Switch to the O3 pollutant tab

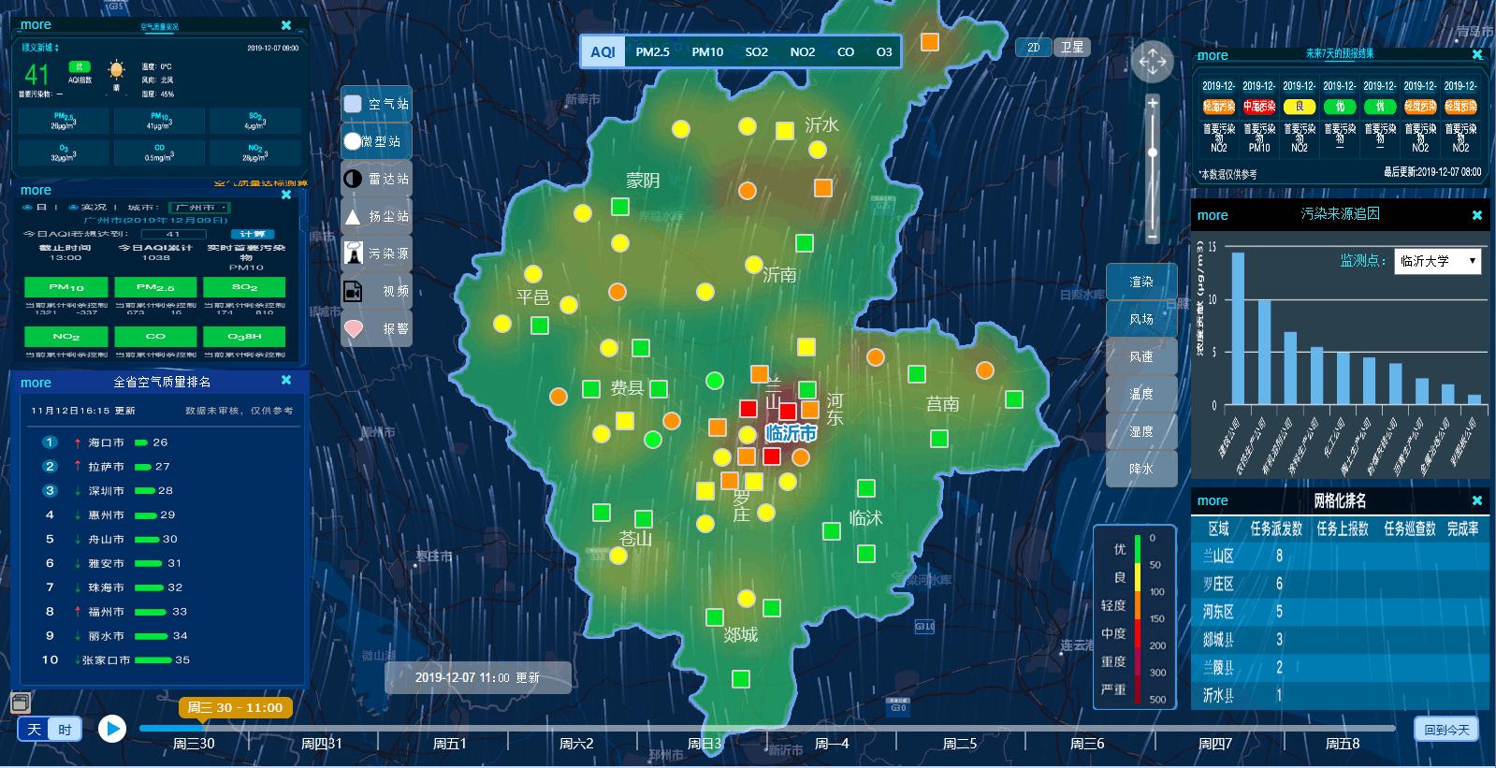click(x=883, y=52)
